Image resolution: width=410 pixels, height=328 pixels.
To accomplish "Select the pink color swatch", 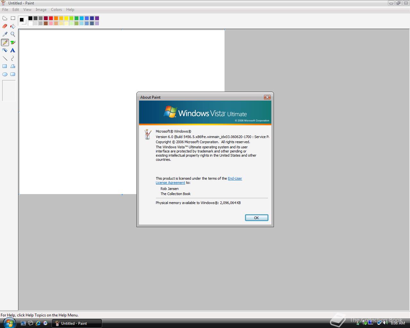I will (x=51, y=23).
